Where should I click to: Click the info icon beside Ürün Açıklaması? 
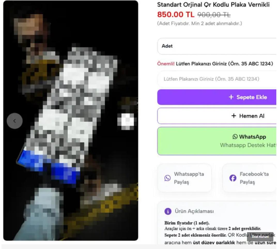click(x=168, y=211)
